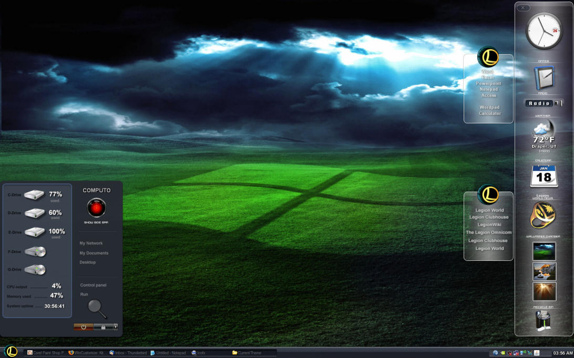
Task: Switch to the Current Theme folder taskbar item
Action: (247, 353)
